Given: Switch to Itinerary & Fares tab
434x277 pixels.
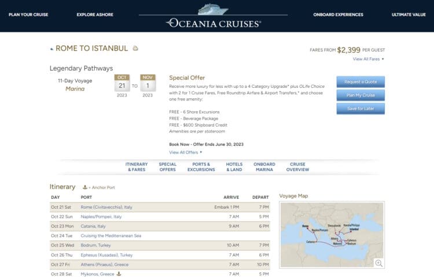Looking at the screenshot, I should [x=137, y=167].
